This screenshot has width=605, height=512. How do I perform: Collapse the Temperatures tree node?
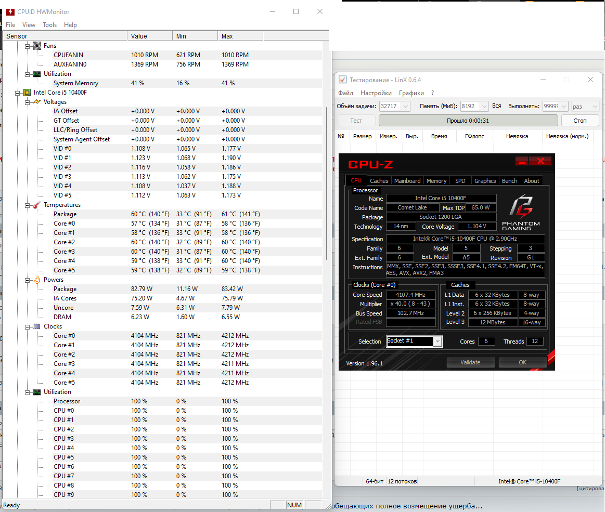point(28,205)
